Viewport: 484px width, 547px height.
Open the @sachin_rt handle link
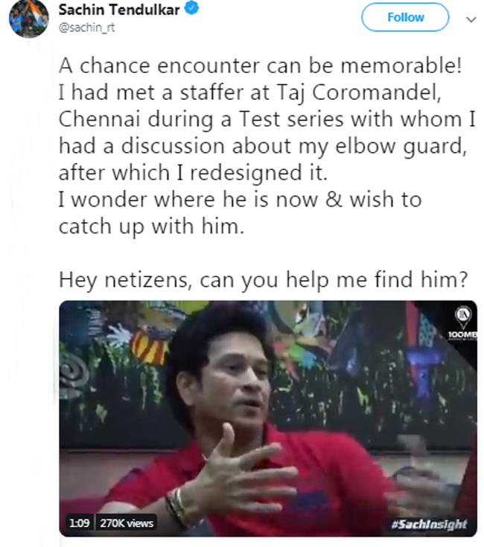(x=87, y=28)
